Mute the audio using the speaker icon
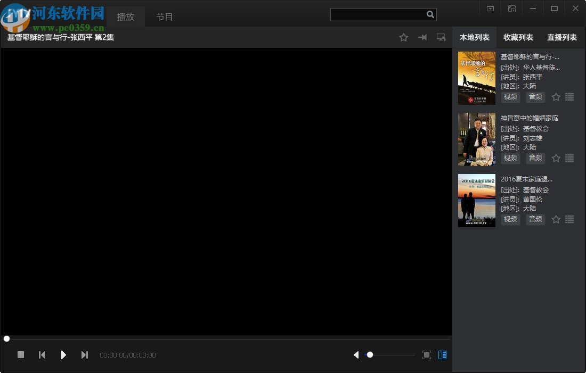 [356, 355]
